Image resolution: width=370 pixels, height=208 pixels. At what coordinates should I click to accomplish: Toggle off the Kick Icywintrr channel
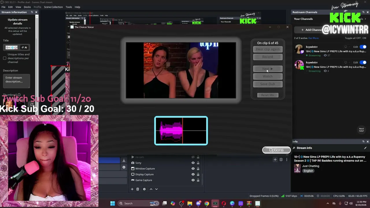[363, 62]
